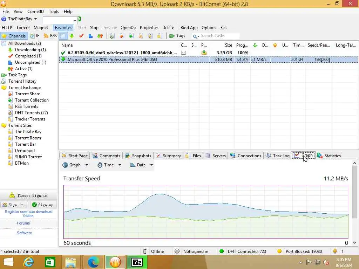Select DHT Torrents (77) in the sidebar
This screenshot has height=269, width=359.
pos(31,113)
